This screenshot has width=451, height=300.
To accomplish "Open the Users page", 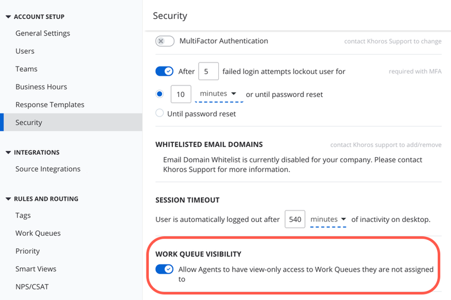I will click(25, 51).
